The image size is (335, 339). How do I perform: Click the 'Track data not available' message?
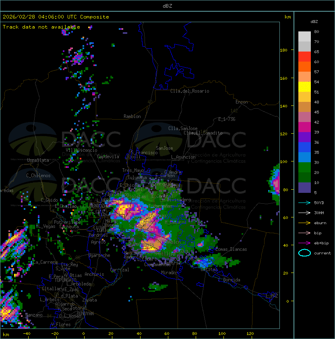(41, 27)
